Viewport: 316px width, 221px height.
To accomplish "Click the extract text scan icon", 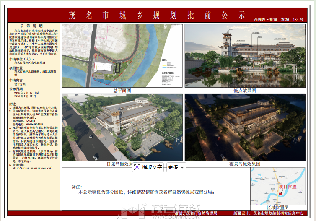I will [x=137, y=167].
